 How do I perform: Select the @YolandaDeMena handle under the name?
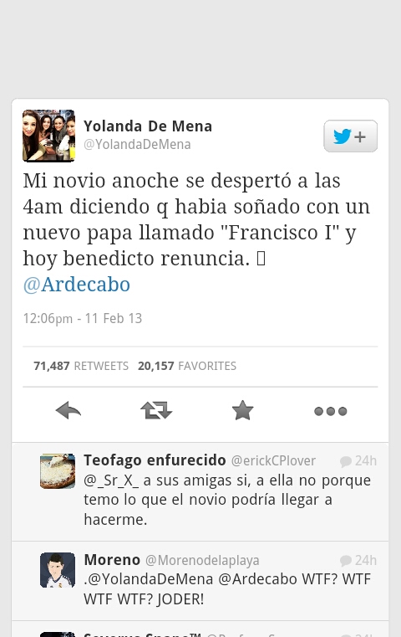(x=137, y=145)
